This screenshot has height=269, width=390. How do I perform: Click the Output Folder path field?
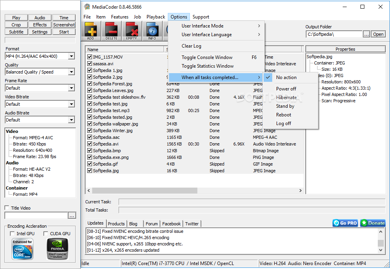tap(334, 34)
